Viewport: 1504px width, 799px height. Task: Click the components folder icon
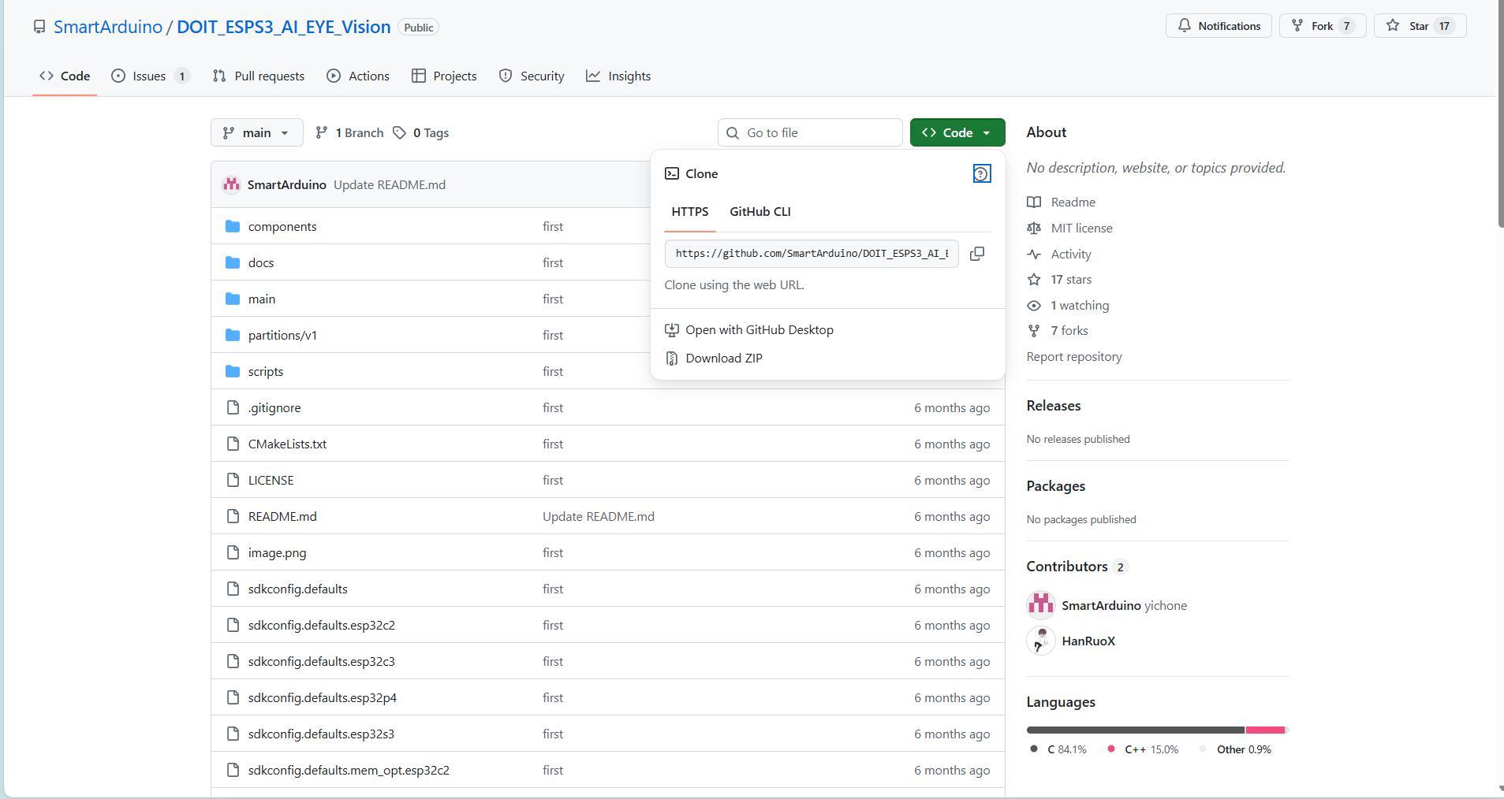(232, 226)
